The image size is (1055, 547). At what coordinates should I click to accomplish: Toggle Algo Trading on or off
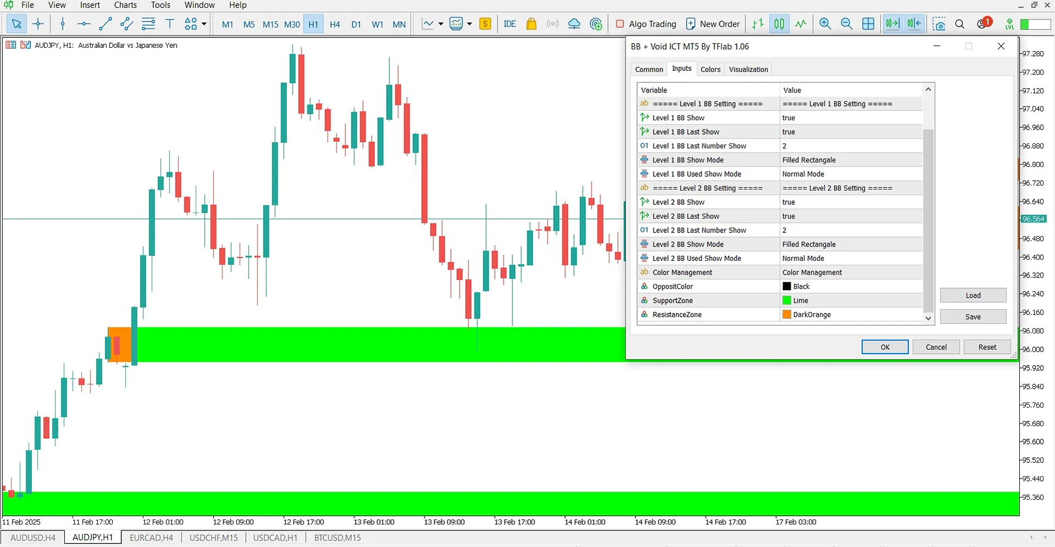[x=646, y=24]
